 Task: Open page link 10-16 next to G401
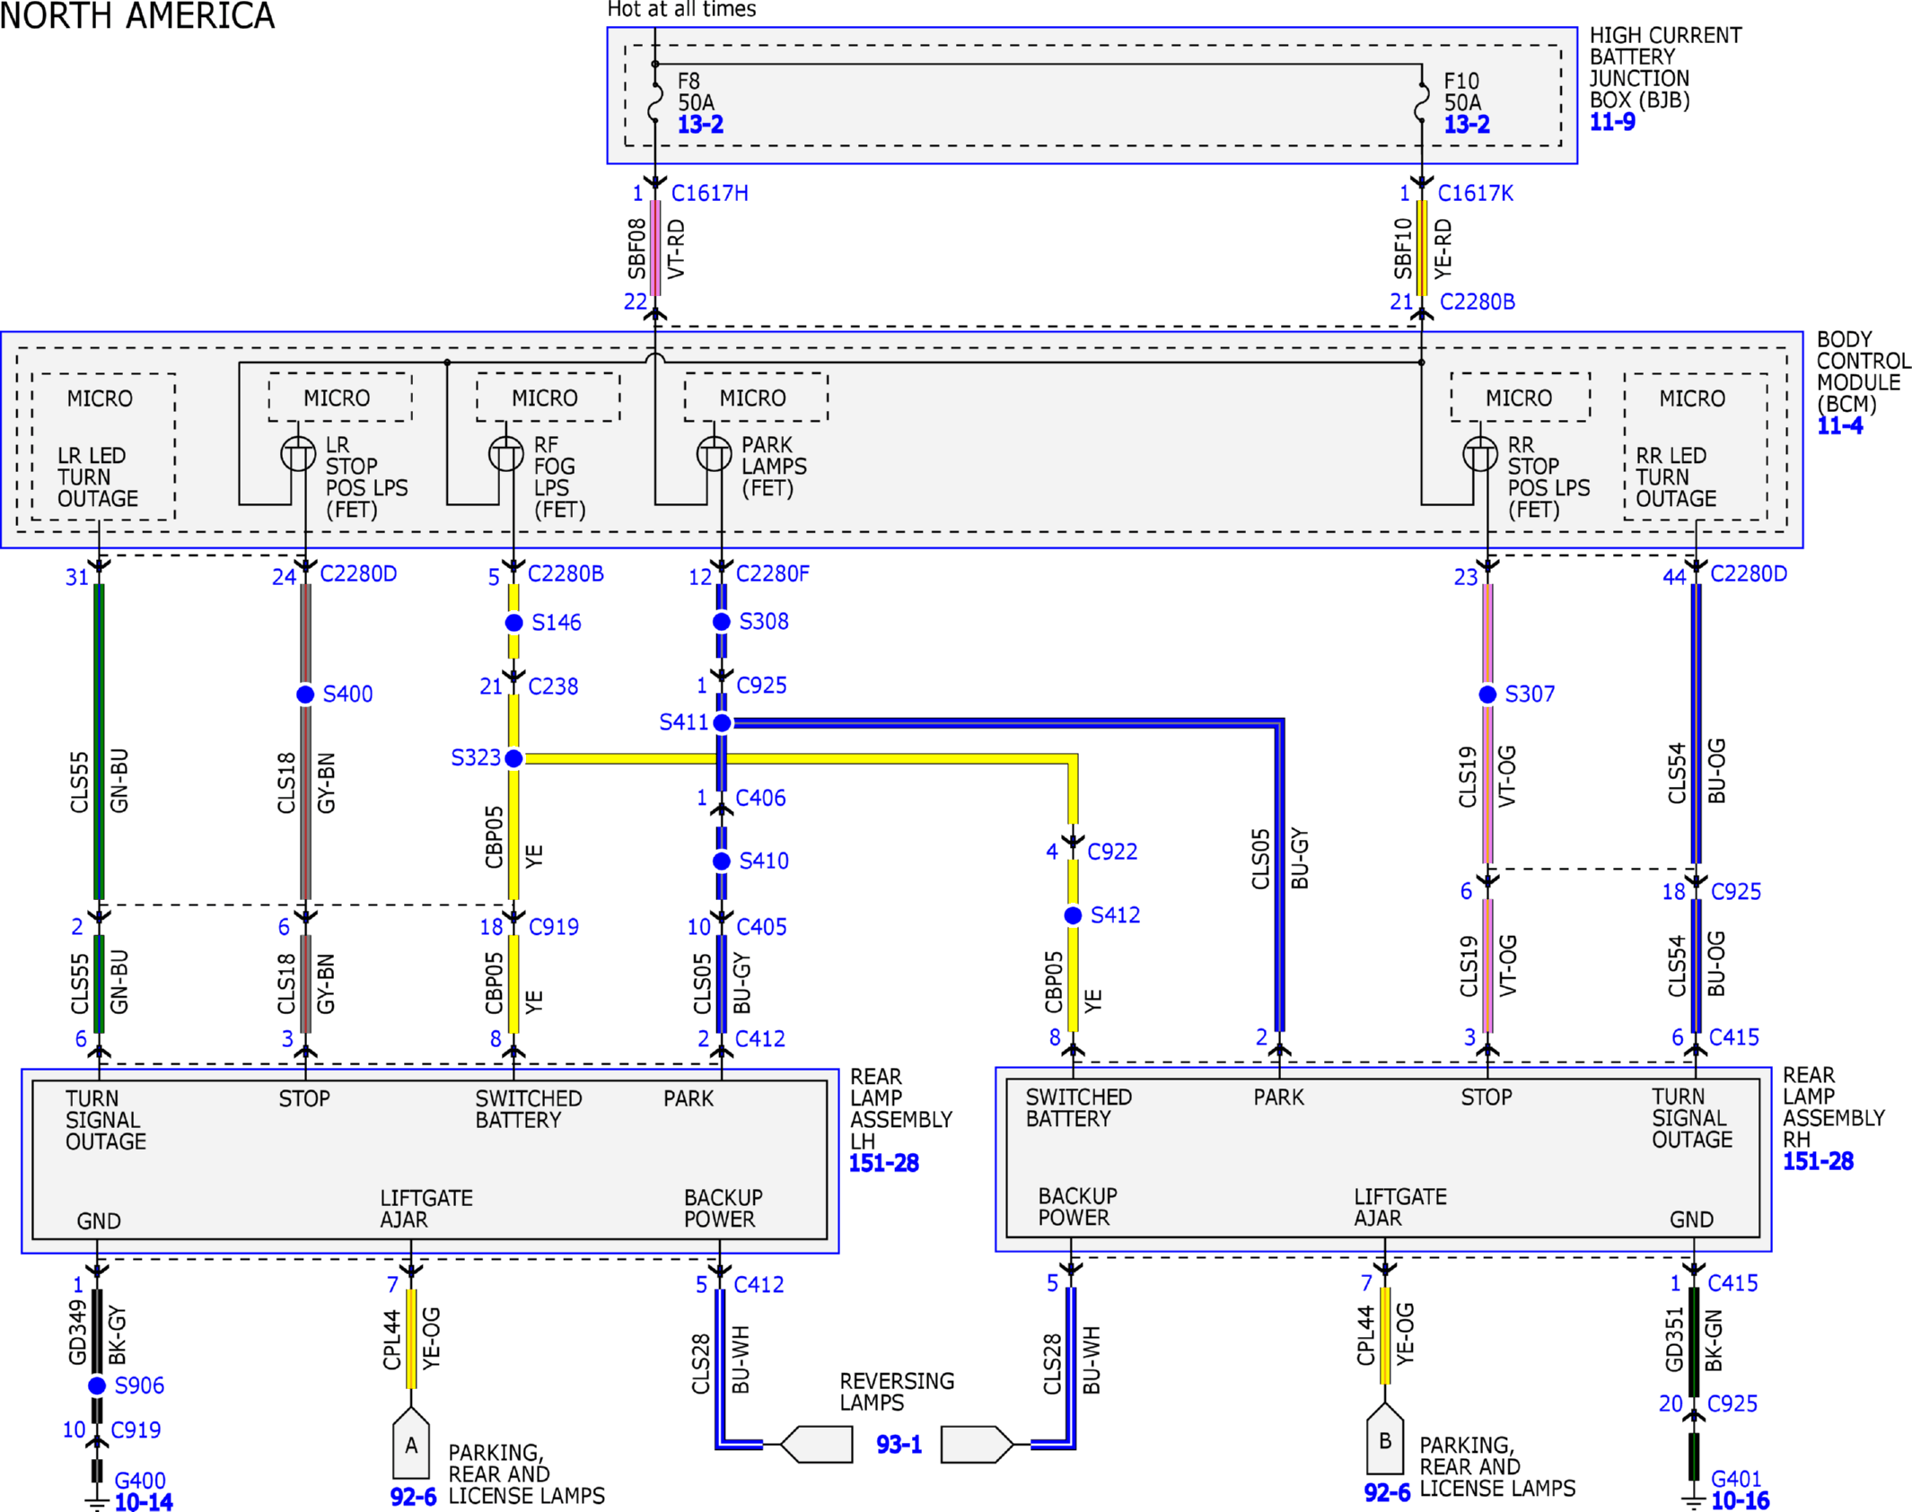click(x=1740, y=1500)
